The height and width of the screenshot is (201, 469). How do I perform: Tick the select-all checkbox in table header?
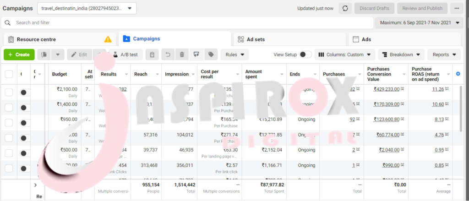[x=9, y=74]
